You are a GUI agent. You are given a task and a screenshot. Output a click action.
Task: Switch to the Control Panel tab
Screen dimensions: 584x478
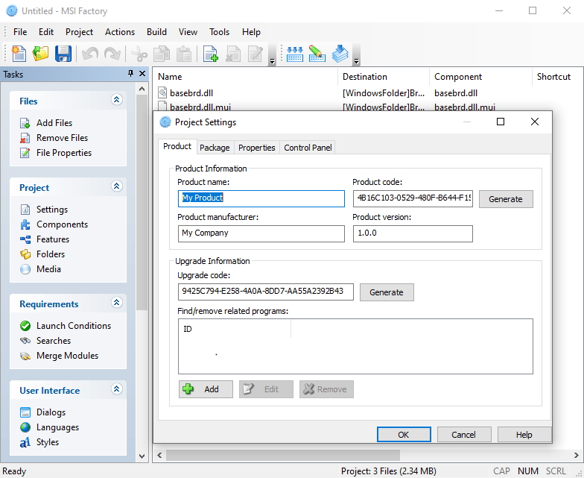(x=308, y=148)
